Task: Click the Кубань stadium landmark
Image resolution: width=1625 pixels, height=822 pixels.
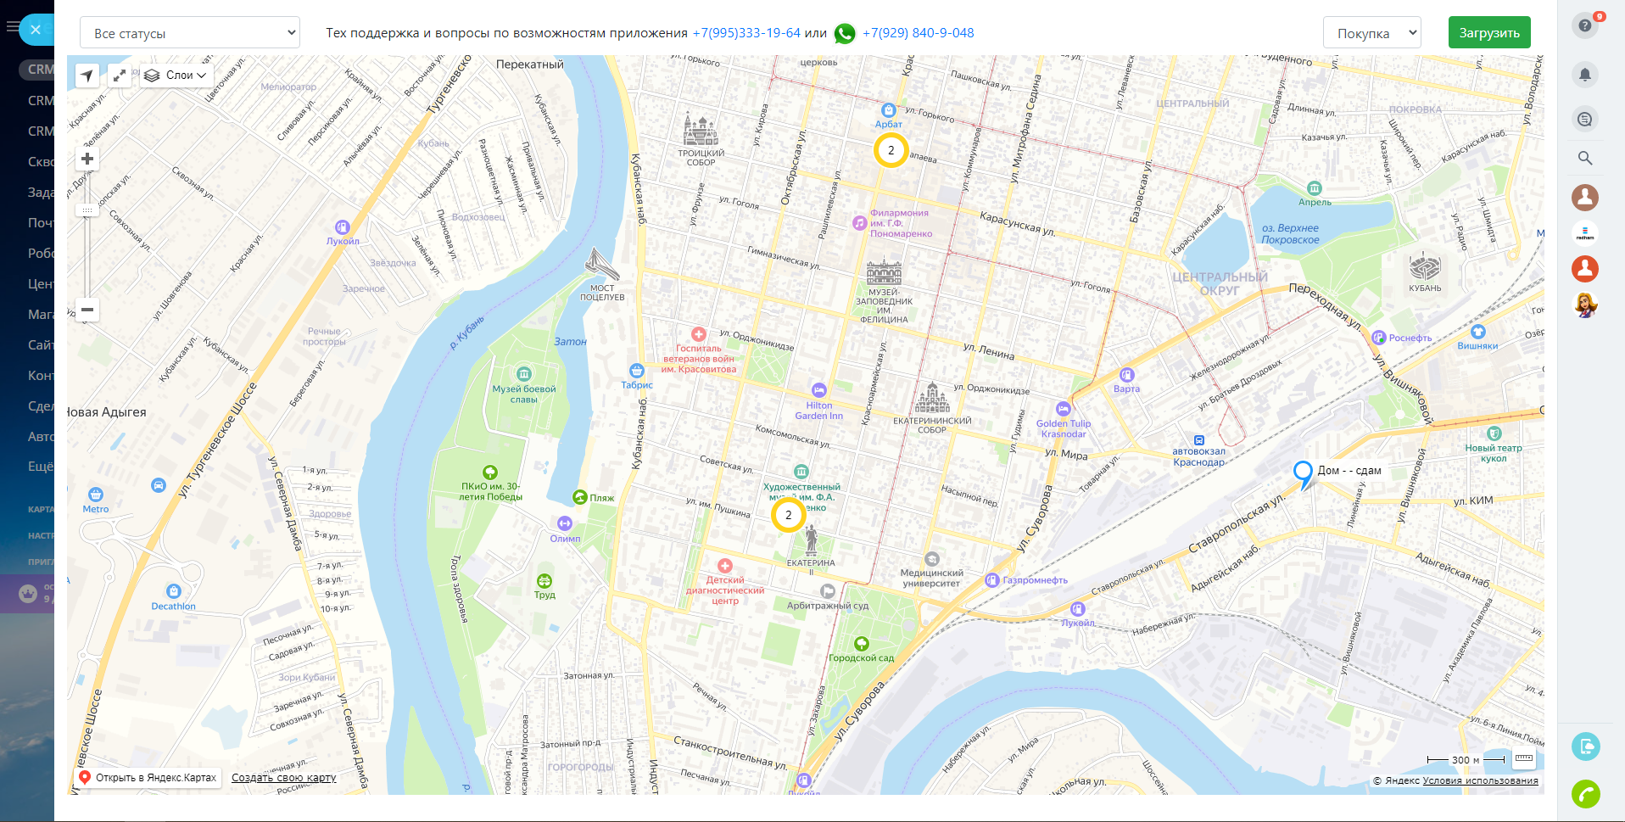Action: pos(1425,266)
